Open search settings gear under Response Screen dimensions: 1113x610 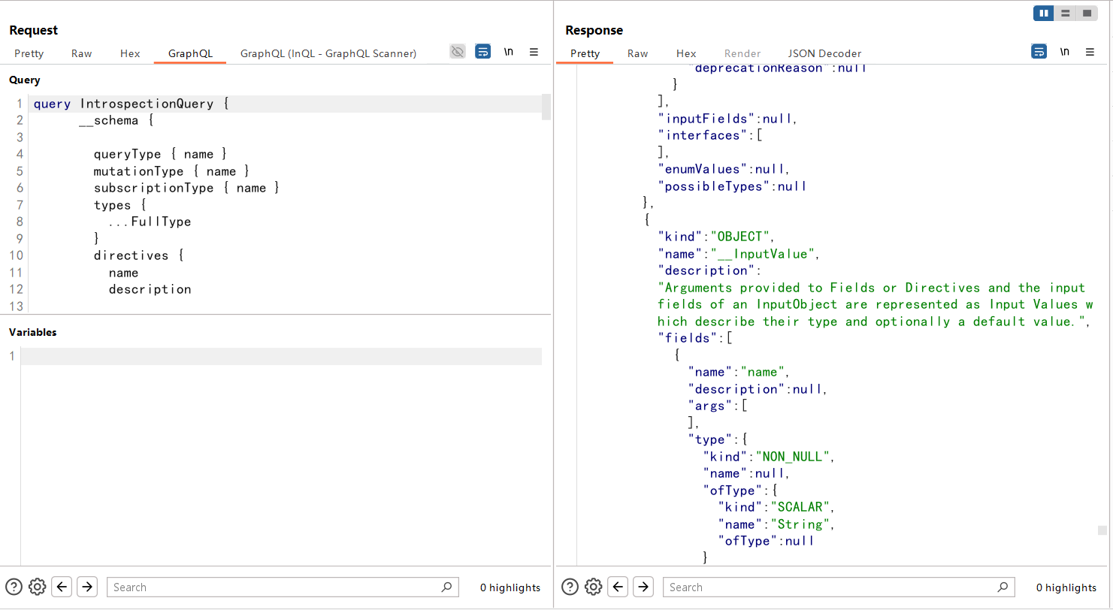coord(594,587)
